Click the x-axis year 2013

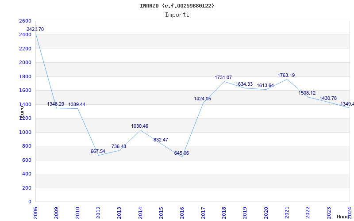[119, 213]
